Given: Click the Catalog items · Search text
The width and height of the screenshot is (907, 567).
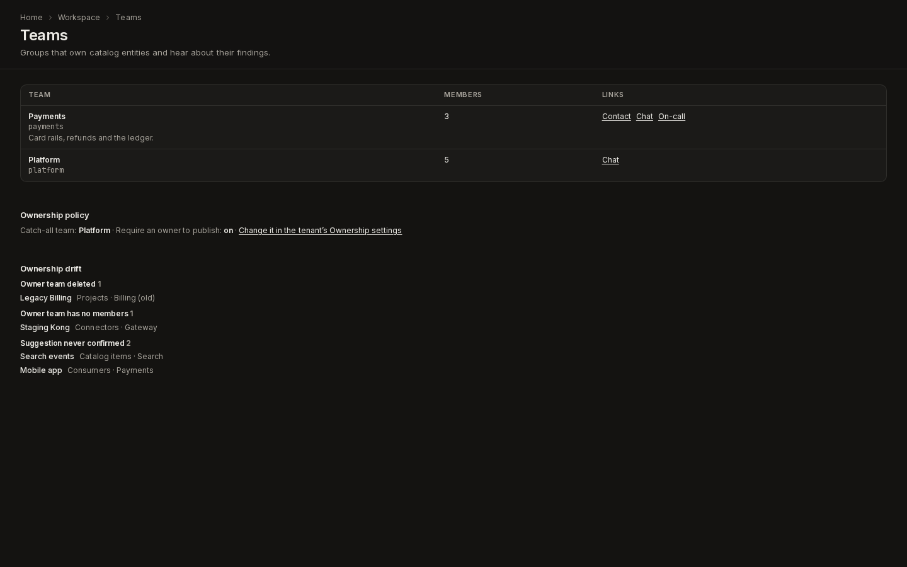Looking at the screenshot, I should coord(121,357).
